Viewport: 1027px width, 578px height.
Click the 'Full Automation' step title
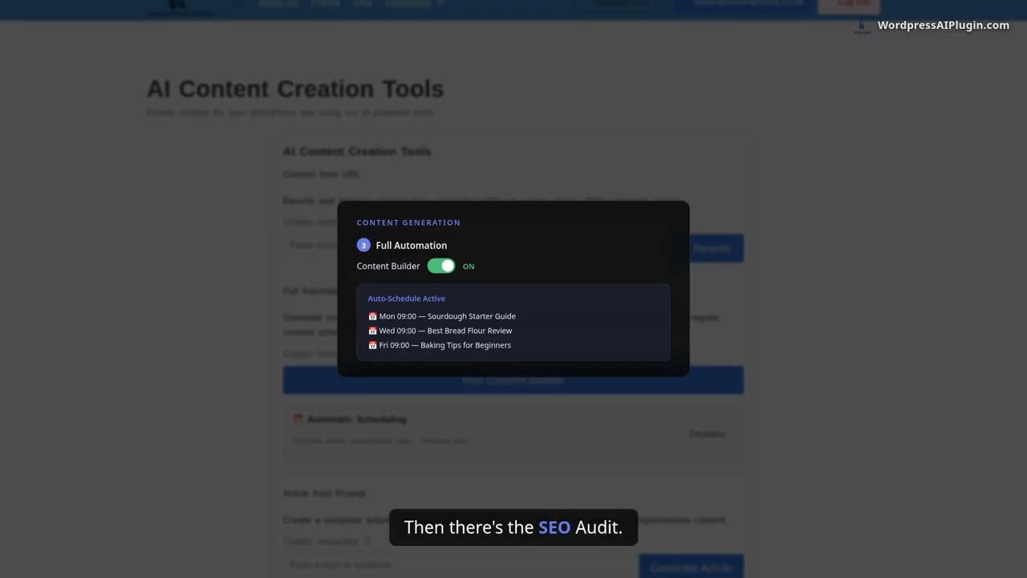click(412, 246)
